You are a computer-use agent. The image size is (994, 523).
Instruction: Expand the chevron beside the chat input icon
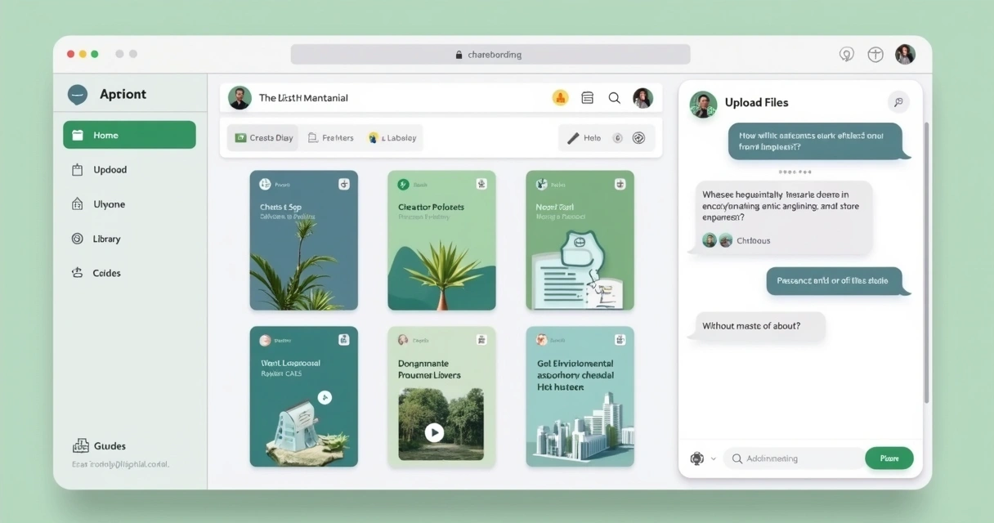pos(714,459)
